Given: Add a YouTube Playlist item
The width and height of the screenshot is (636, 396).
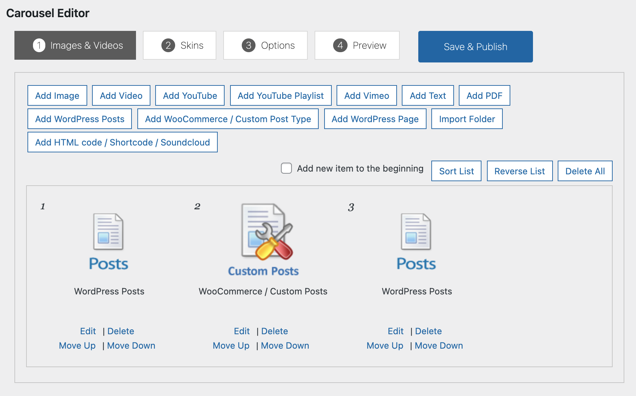Looking at the screenshot, I should pyautogui.click(x=281, y=96).
